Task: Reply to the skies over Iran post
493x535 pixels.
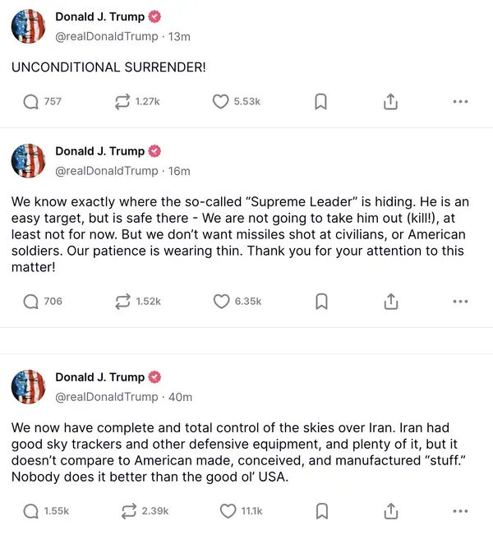Action: [31, 511]
